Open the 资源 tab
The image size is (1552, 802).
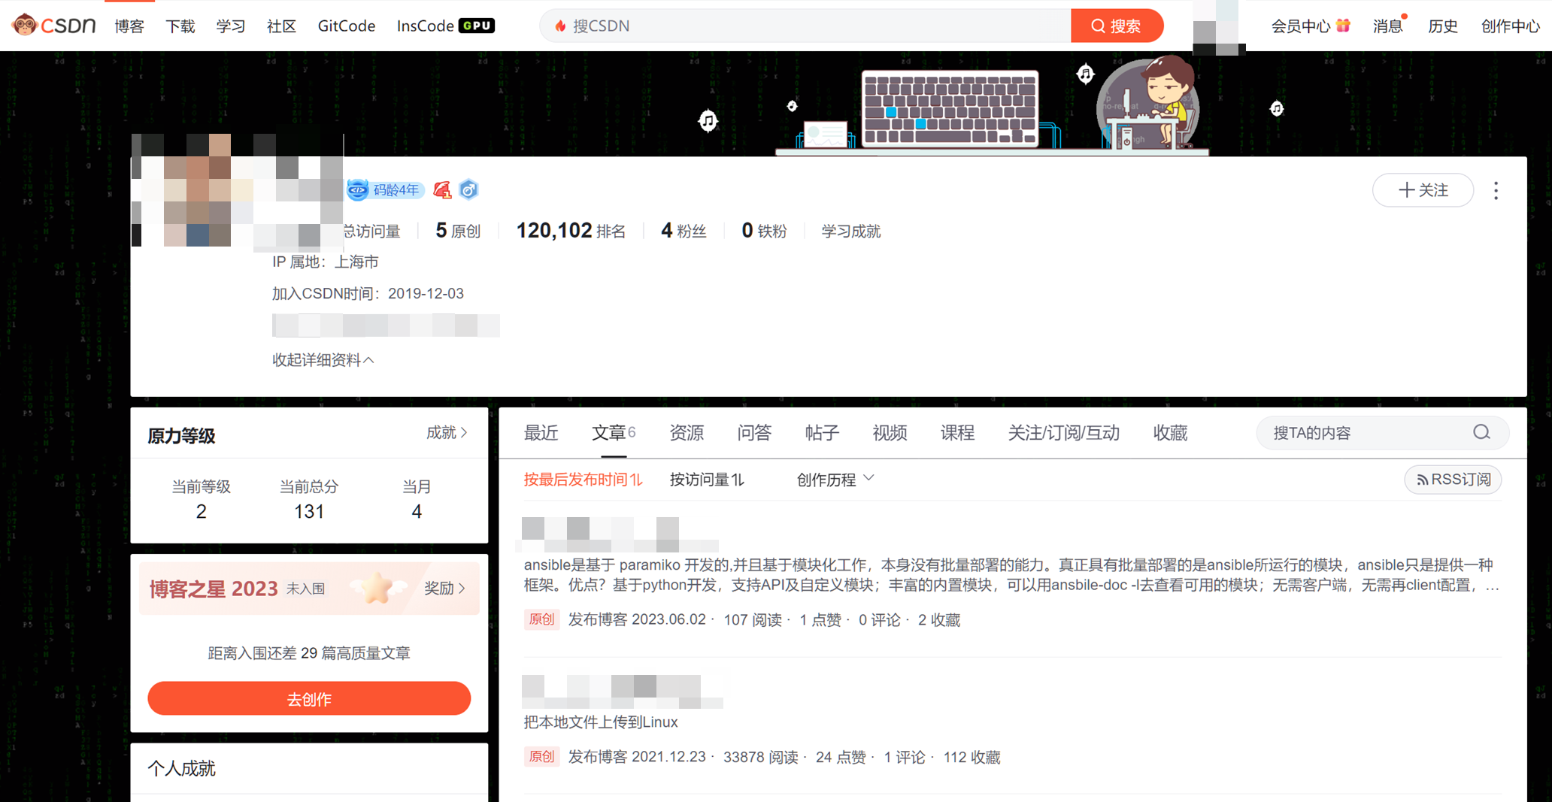pos(687,433)
